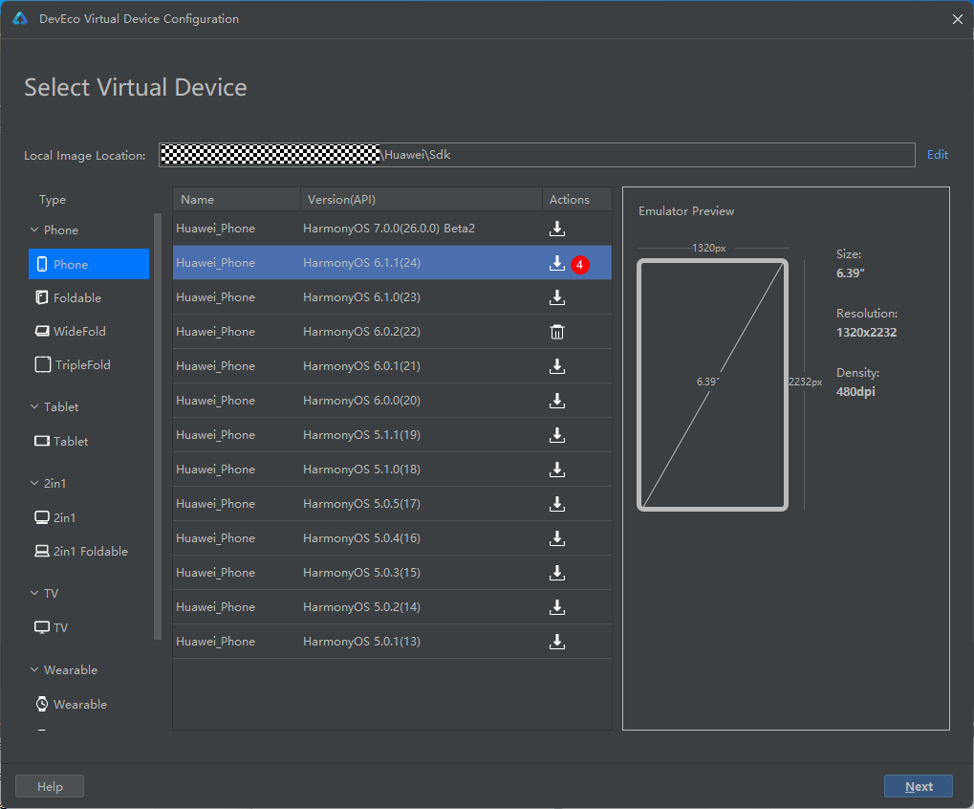Collapse the Wearable category group
Screen dimensions: 974x809
tap(34, 669)
